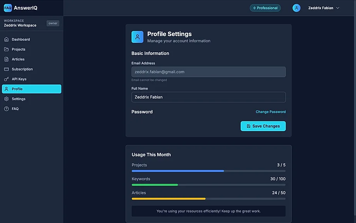
Task: Click the Zeddrix Workspace name
Action: 20,25
